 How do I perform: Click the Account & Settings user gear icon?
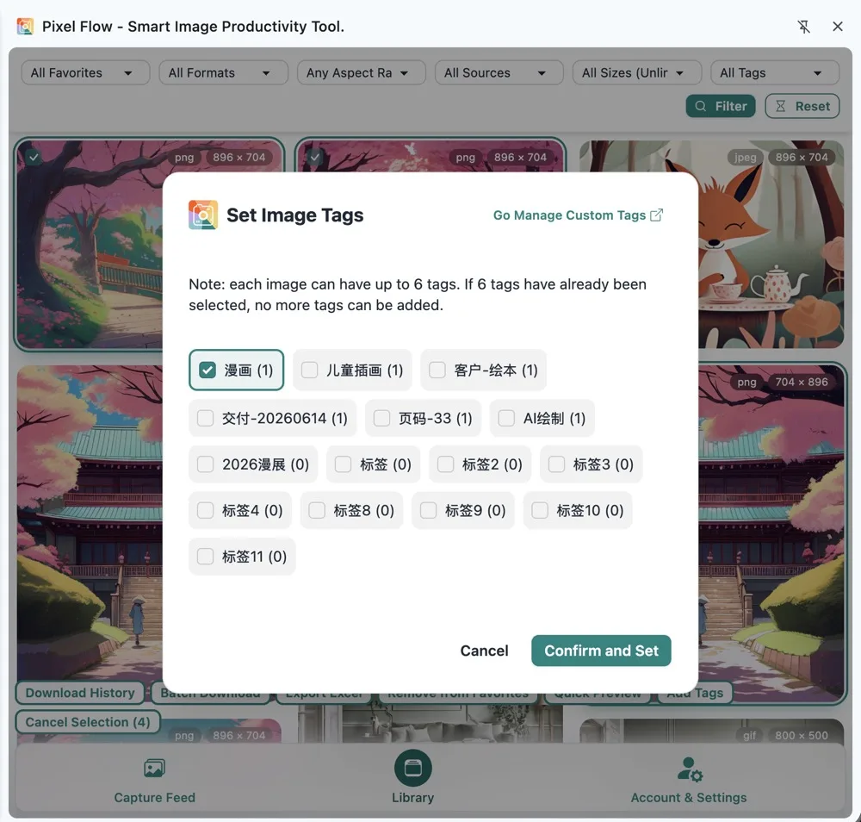[x=690, y=769]
